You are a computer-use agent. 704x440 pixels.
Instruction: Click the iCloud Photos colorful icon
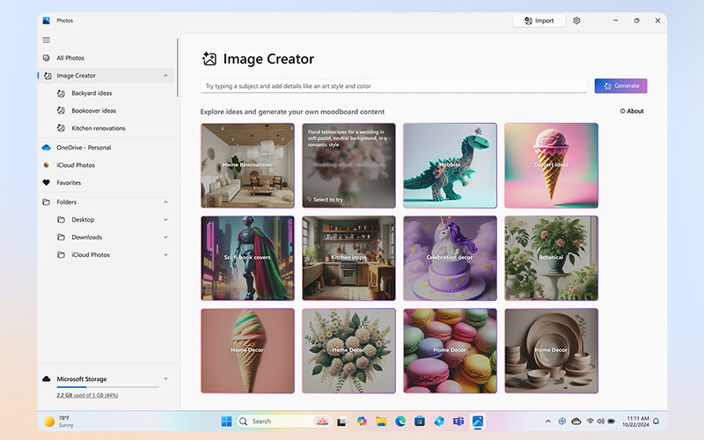click(x=47, y=165)
